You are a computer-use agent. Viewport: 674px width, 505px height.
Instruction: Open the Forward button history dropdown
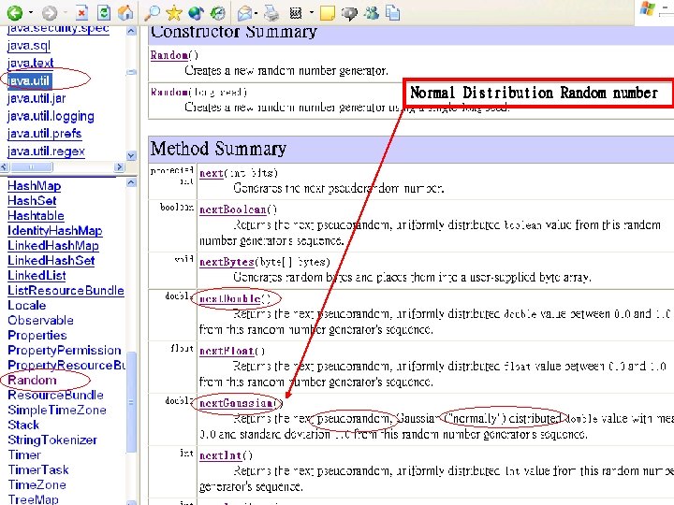pos(65,13)
